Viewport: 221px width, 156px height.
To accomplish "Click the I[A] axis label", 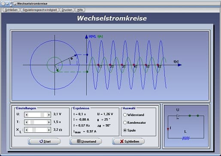I will (100, 37).
